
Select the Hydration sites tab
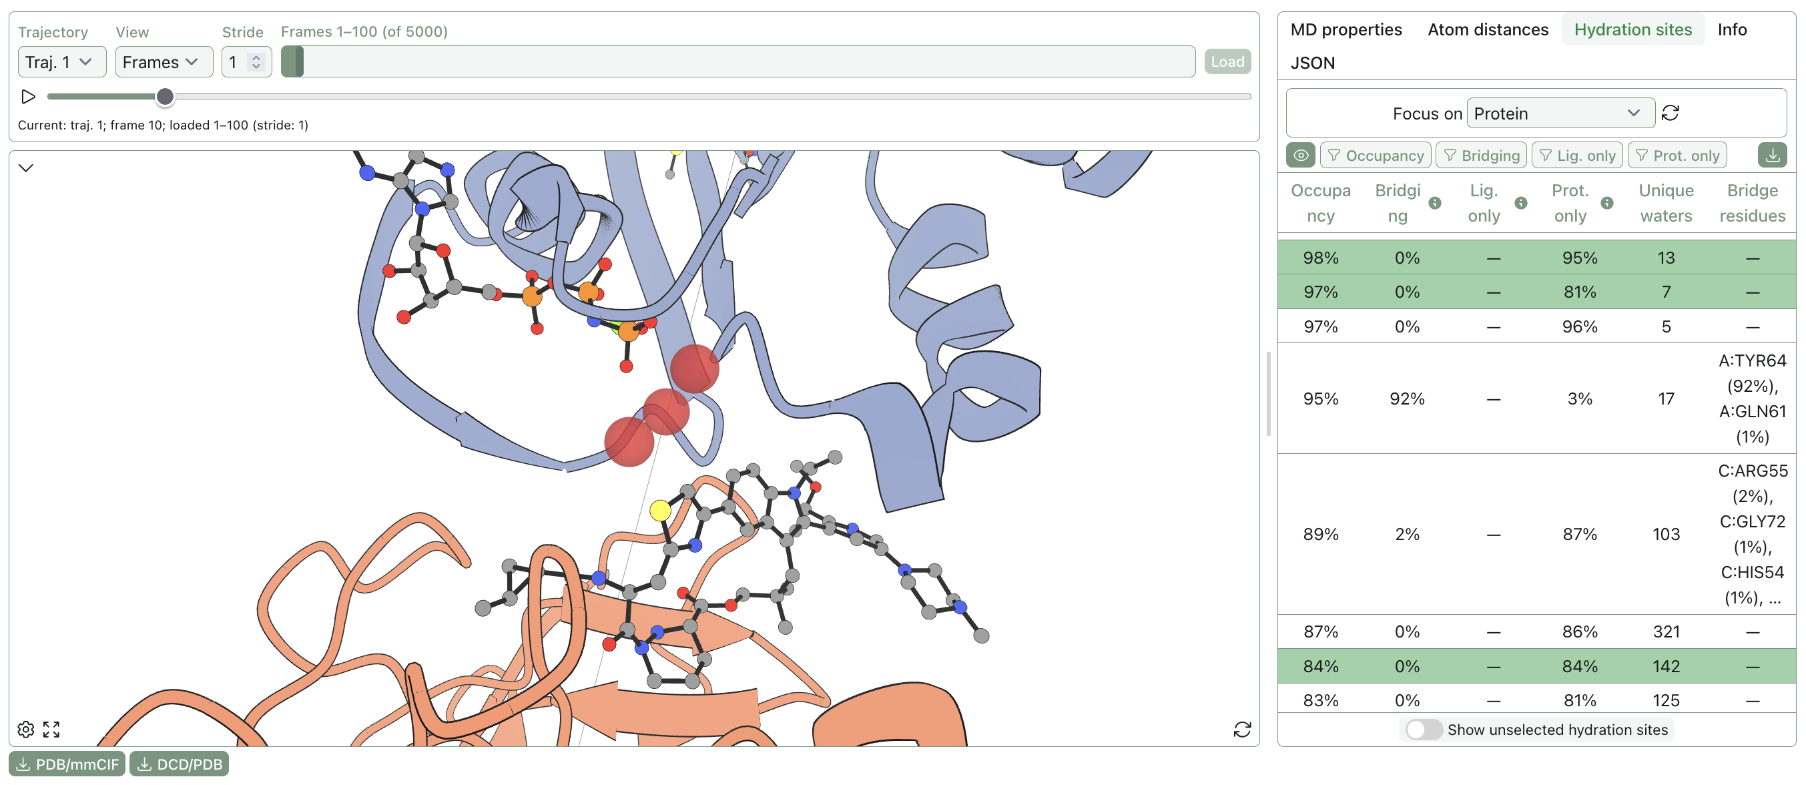[1633, 29]
